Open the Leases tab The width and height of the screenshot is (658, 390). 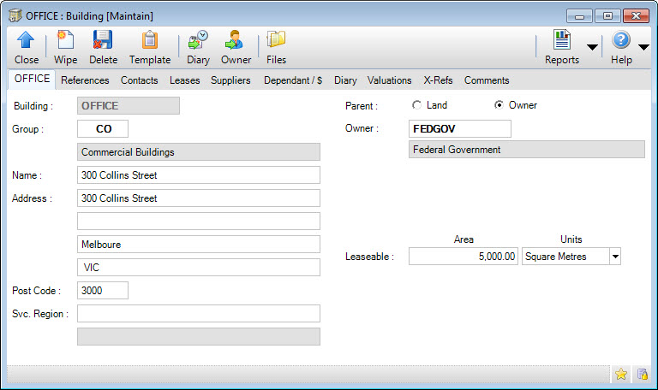point(185,80)
